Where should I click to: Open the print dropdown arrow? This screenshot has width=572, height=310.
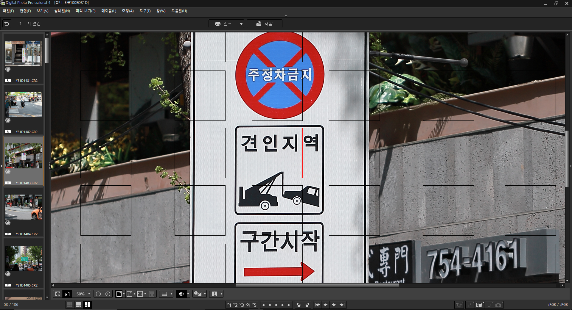[x=241, y=24]
